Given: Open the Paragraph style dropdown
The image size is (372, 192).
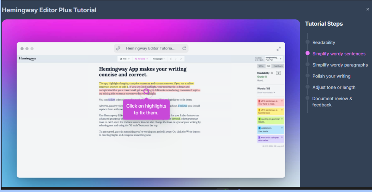Looking at the screenshot, I should coord(159,59).
